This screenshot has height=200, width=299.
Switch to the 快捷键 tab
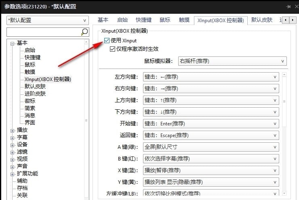143,20
